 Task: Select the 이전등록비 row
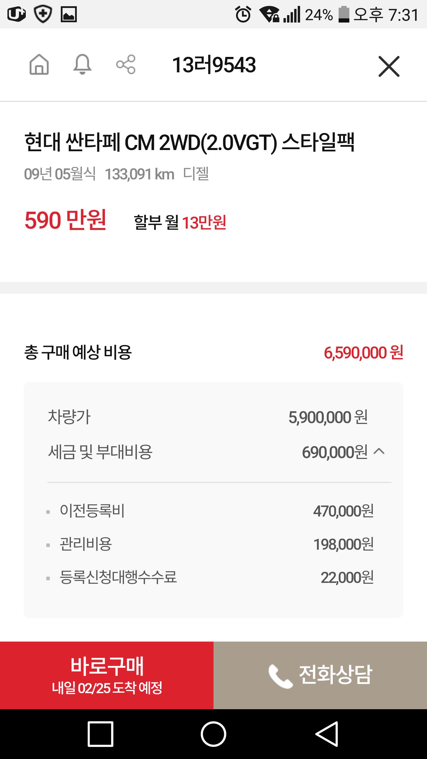[213, 511]
